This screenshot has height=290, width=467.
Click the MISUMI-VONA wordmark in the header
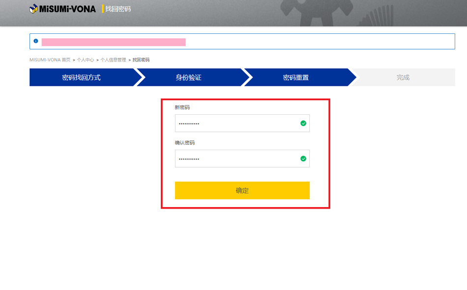[67, 9]
